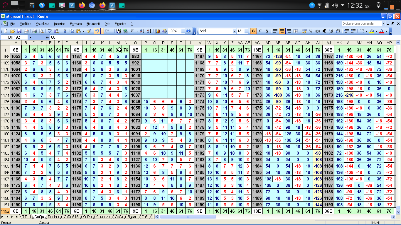Click the Print icon
This screenshot has width=401, height=225.
[x=34, y=31]
